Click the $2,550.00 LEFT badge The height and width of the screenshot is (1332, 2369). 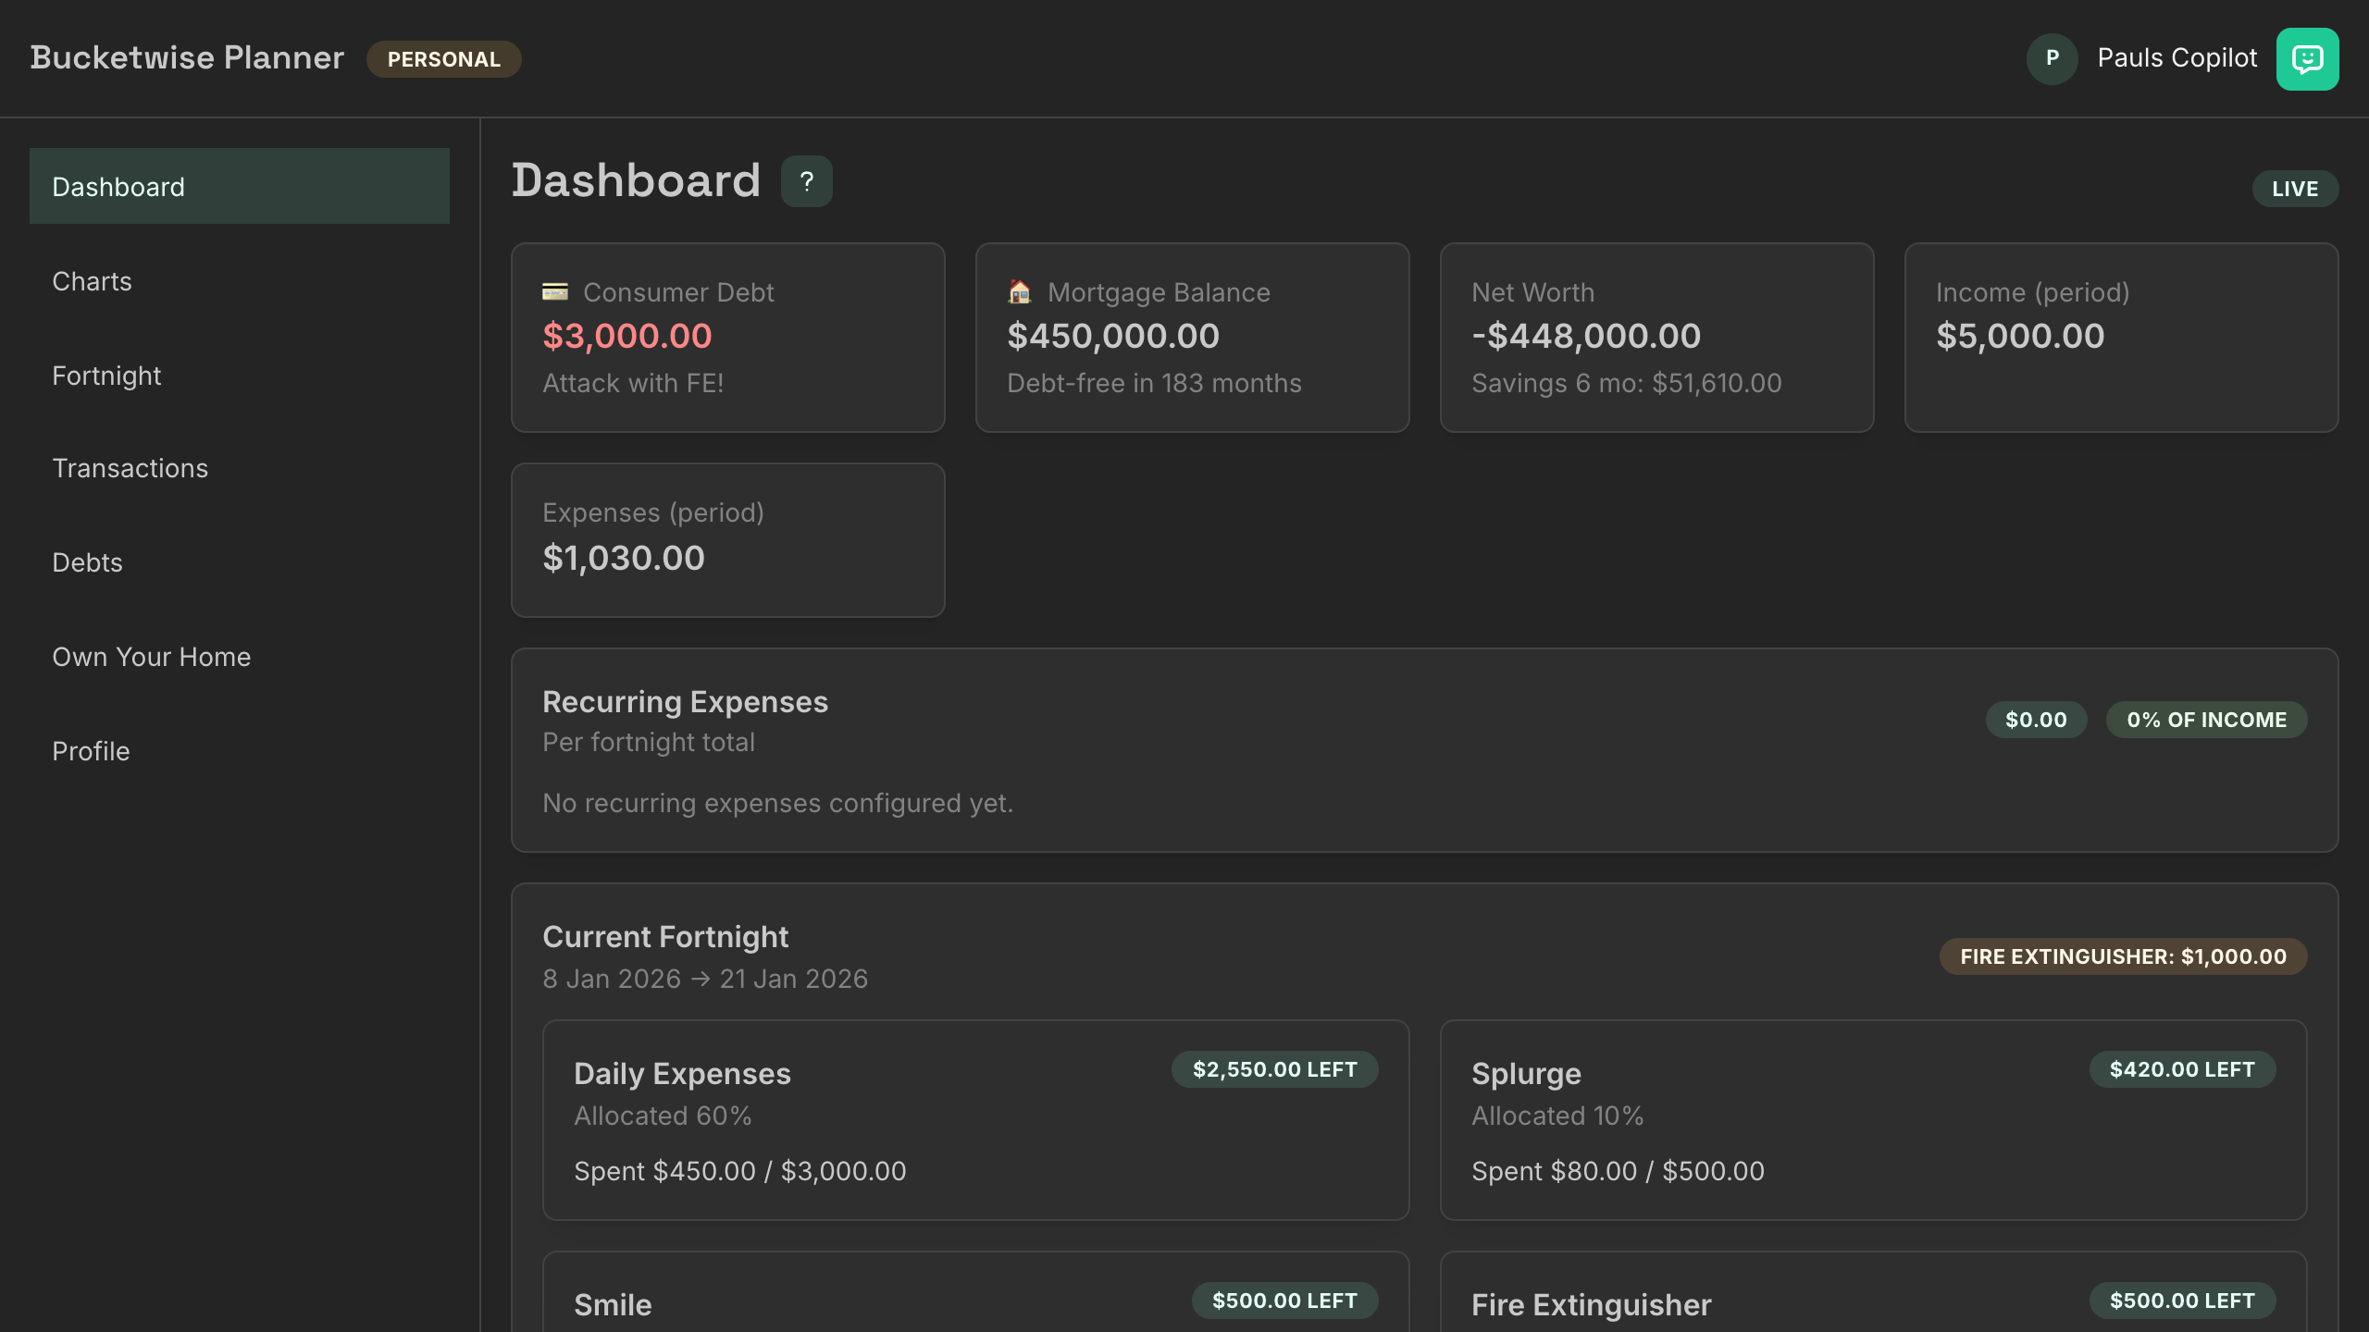[1274, 1069]
